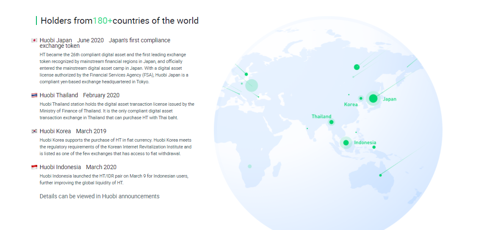This screenshot has width=487, height=230.
Task: Click paragraph starting 'Huobi Indonesia launched the HT/IDR'
Action: click(x=114, y=179)
